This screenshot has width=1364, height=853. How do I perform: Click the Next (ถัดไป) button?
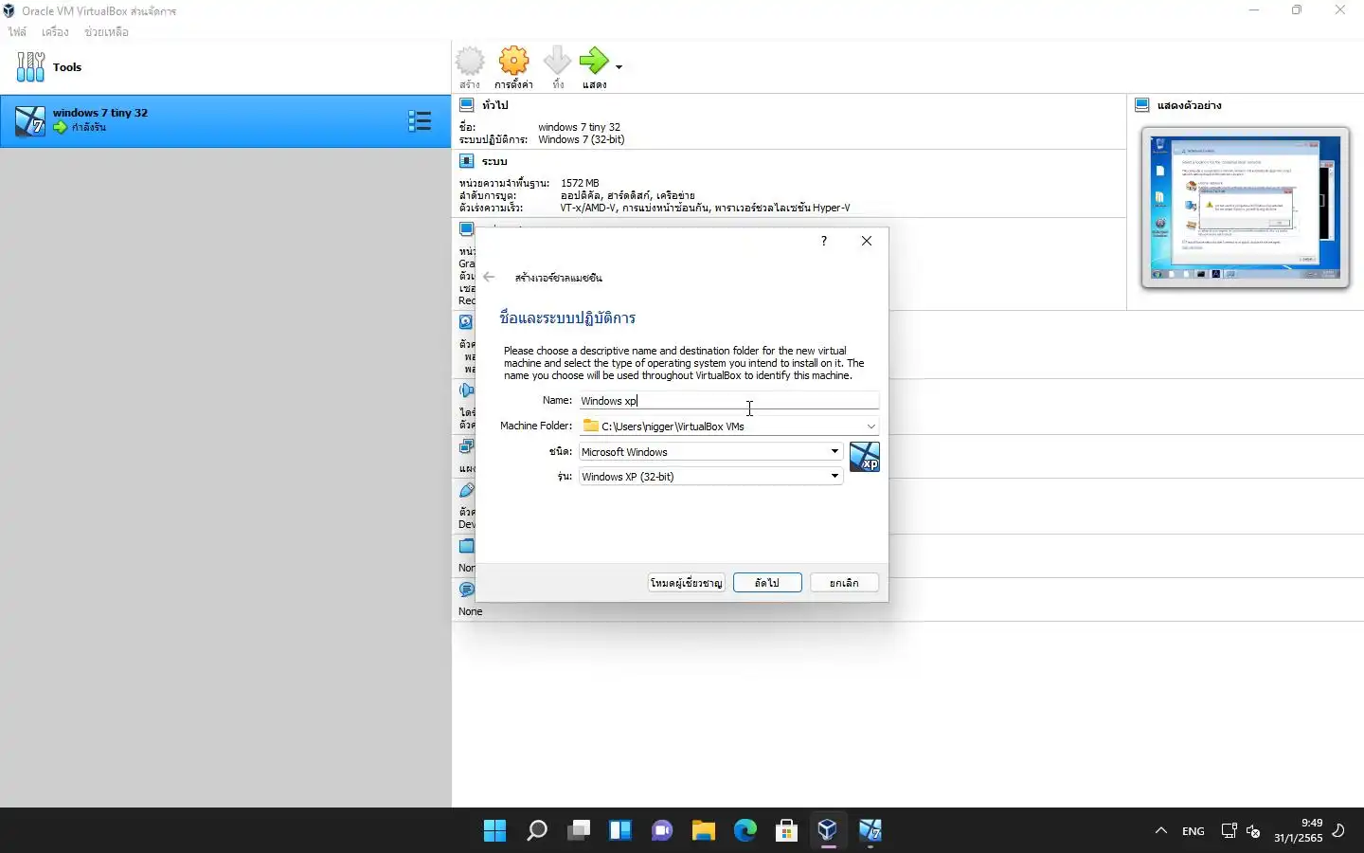767,583
